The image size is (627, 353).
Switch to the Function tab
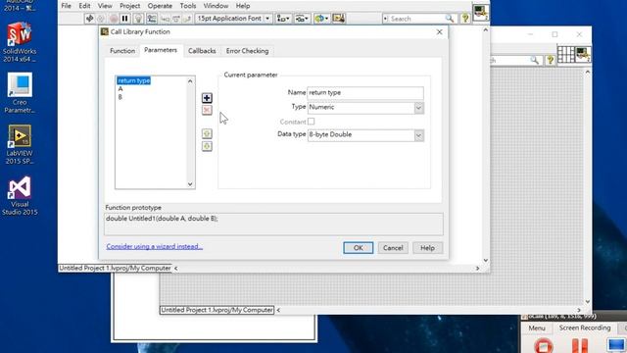pos(122,51)
